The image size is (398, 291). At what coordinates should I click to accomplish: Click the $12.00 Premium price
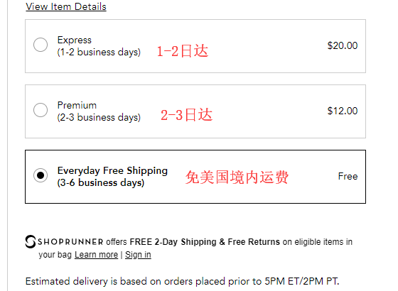(343, 111)
